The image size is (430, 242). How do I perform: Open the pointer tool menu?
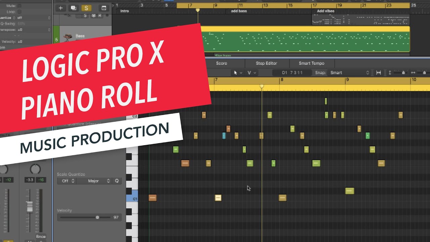click(238, 73)
